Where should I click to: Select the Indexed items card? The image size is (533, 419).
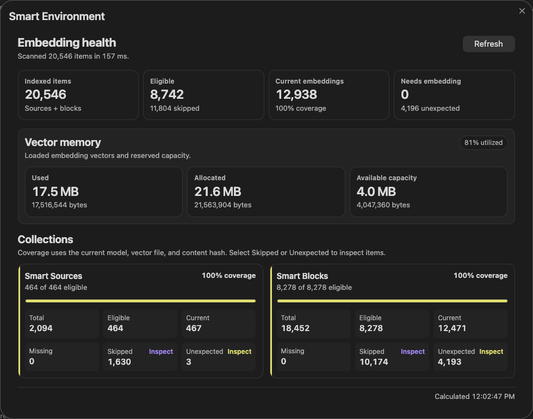[78, 95]
